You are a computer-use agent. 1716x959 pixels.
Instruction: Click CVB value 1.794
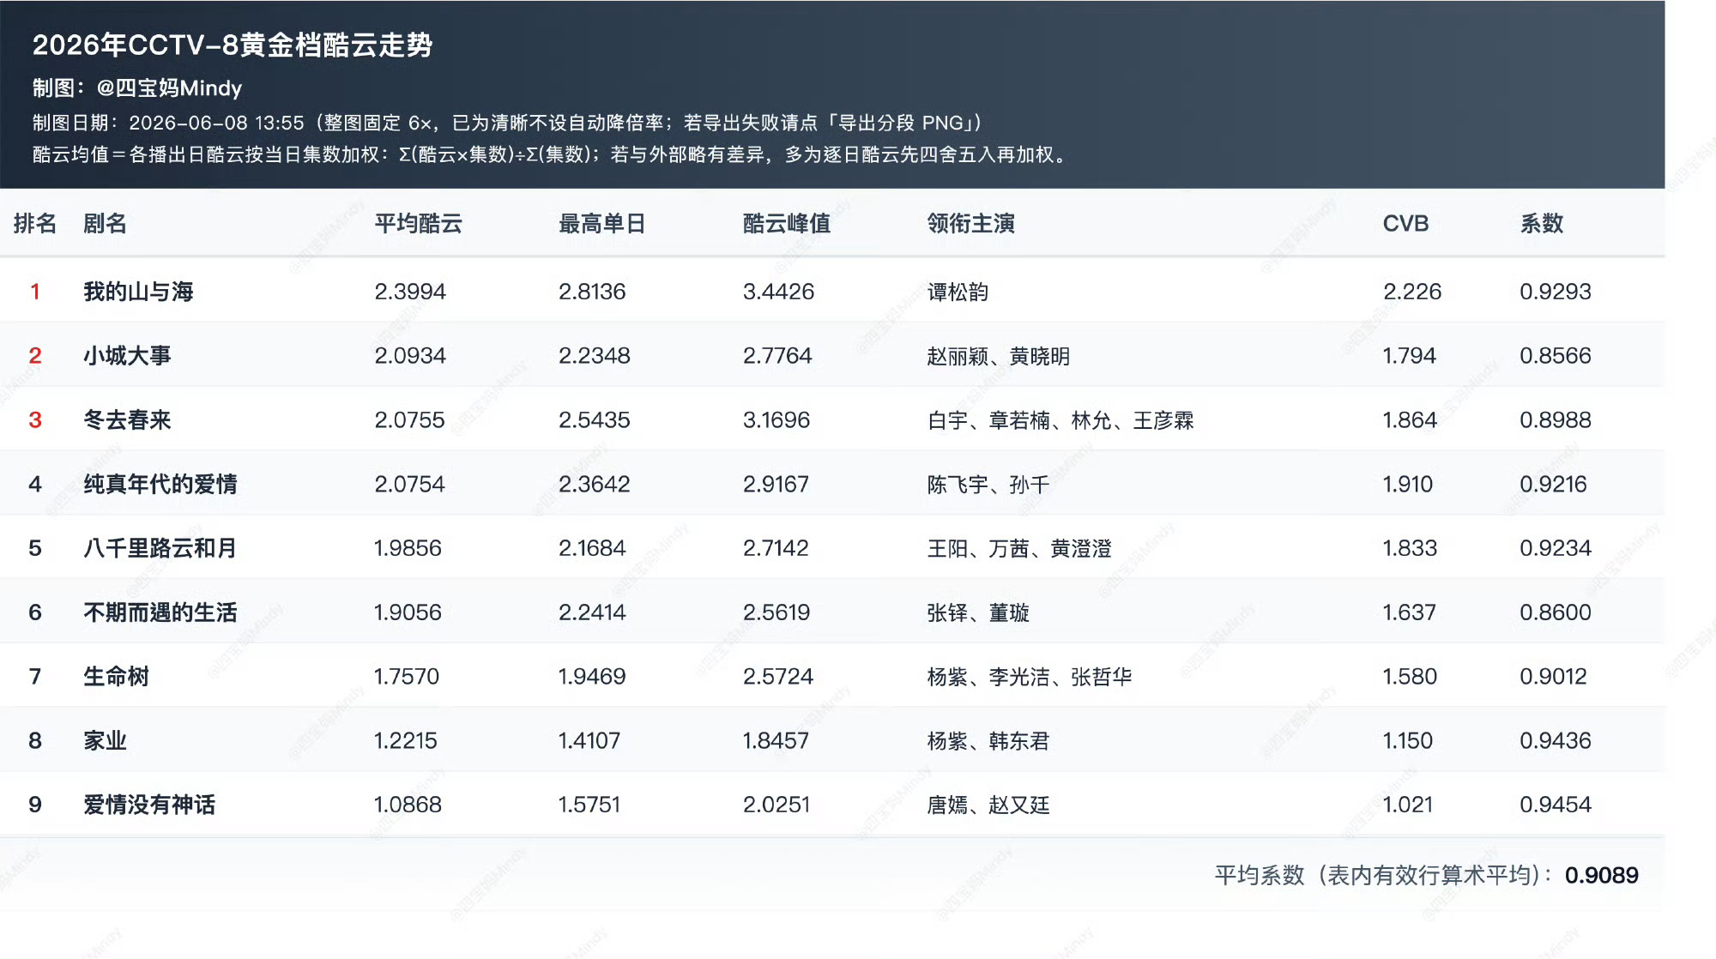(x=1410, y=356)
